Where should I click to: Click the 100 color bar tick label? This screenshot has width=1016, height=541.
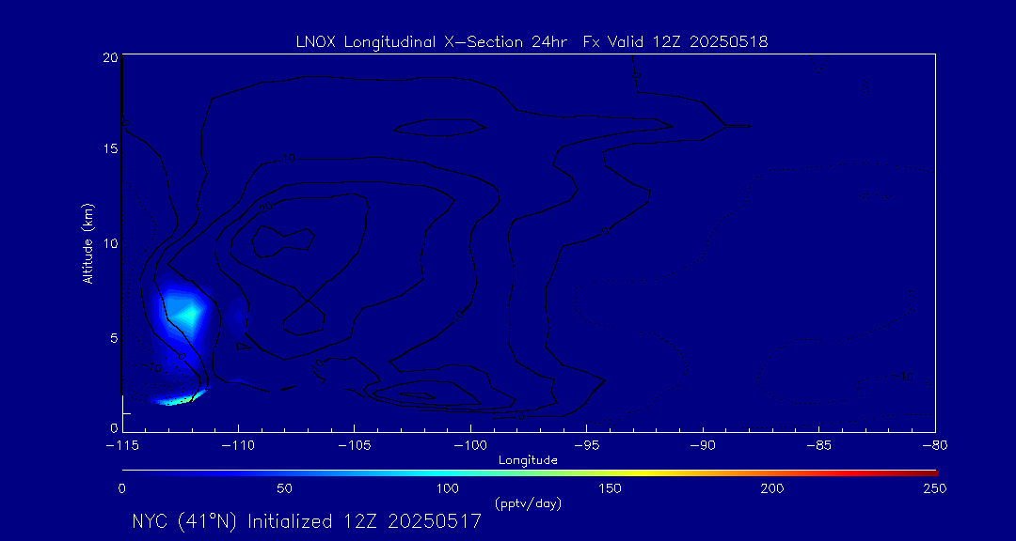tap(447, 488)
